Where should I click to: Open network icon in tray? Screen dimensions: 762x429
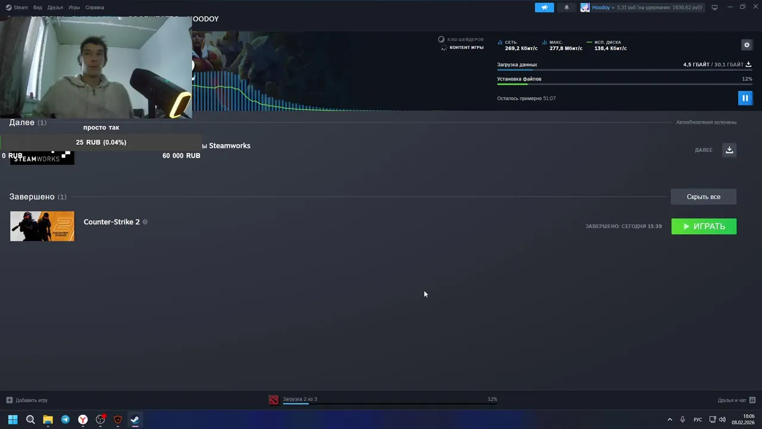[713, 419]
